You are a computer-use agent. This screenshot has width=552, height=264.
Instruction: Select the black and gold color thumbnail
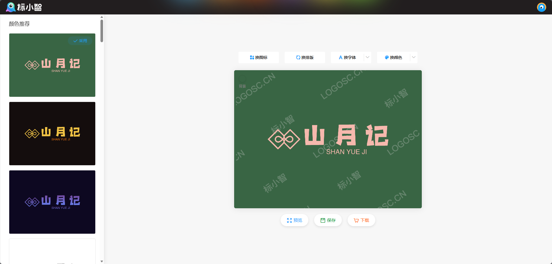pyautogui.click(x=52, y=133)
